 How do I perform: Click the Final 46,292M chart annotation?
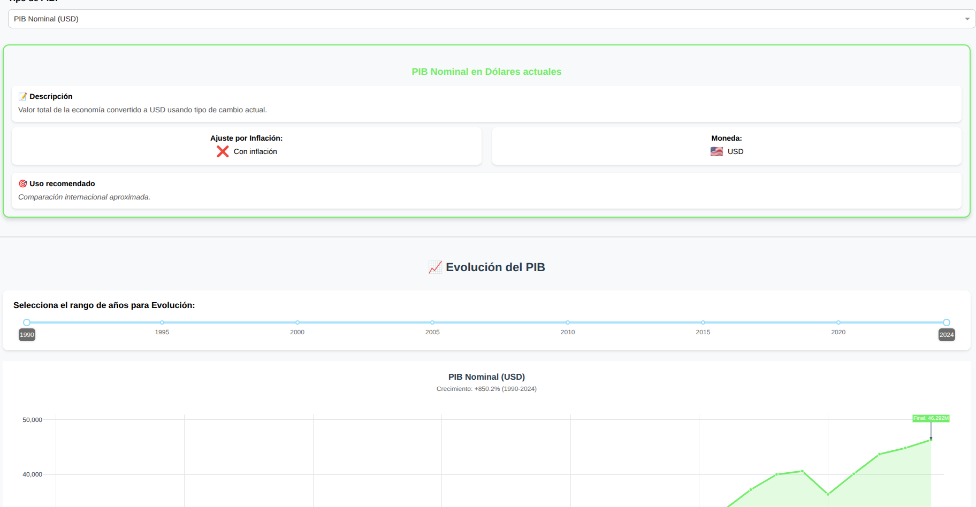pyautogui.click(x=931, y=418)
